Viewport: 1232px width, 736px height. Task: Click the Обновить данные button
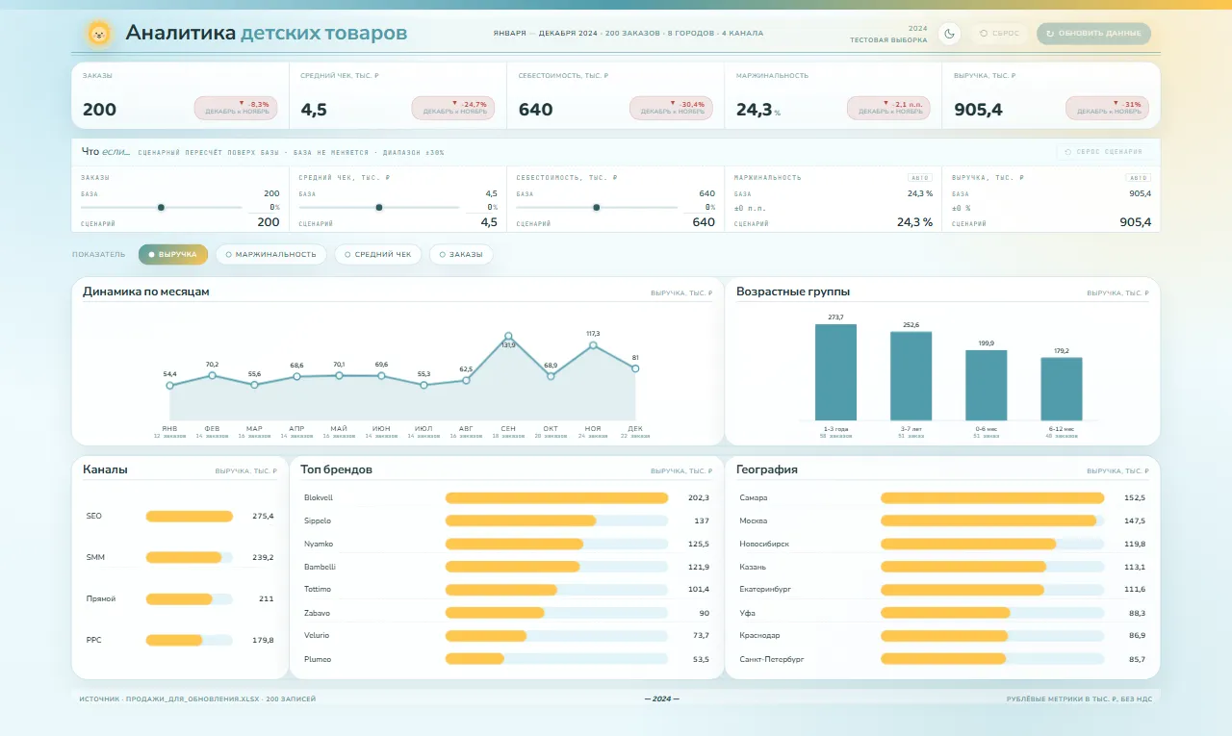coord(1093,34)
